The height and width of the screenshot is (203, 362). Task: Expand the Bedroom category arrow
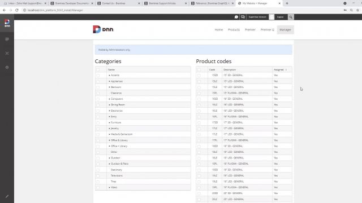(x=109, y=87)
